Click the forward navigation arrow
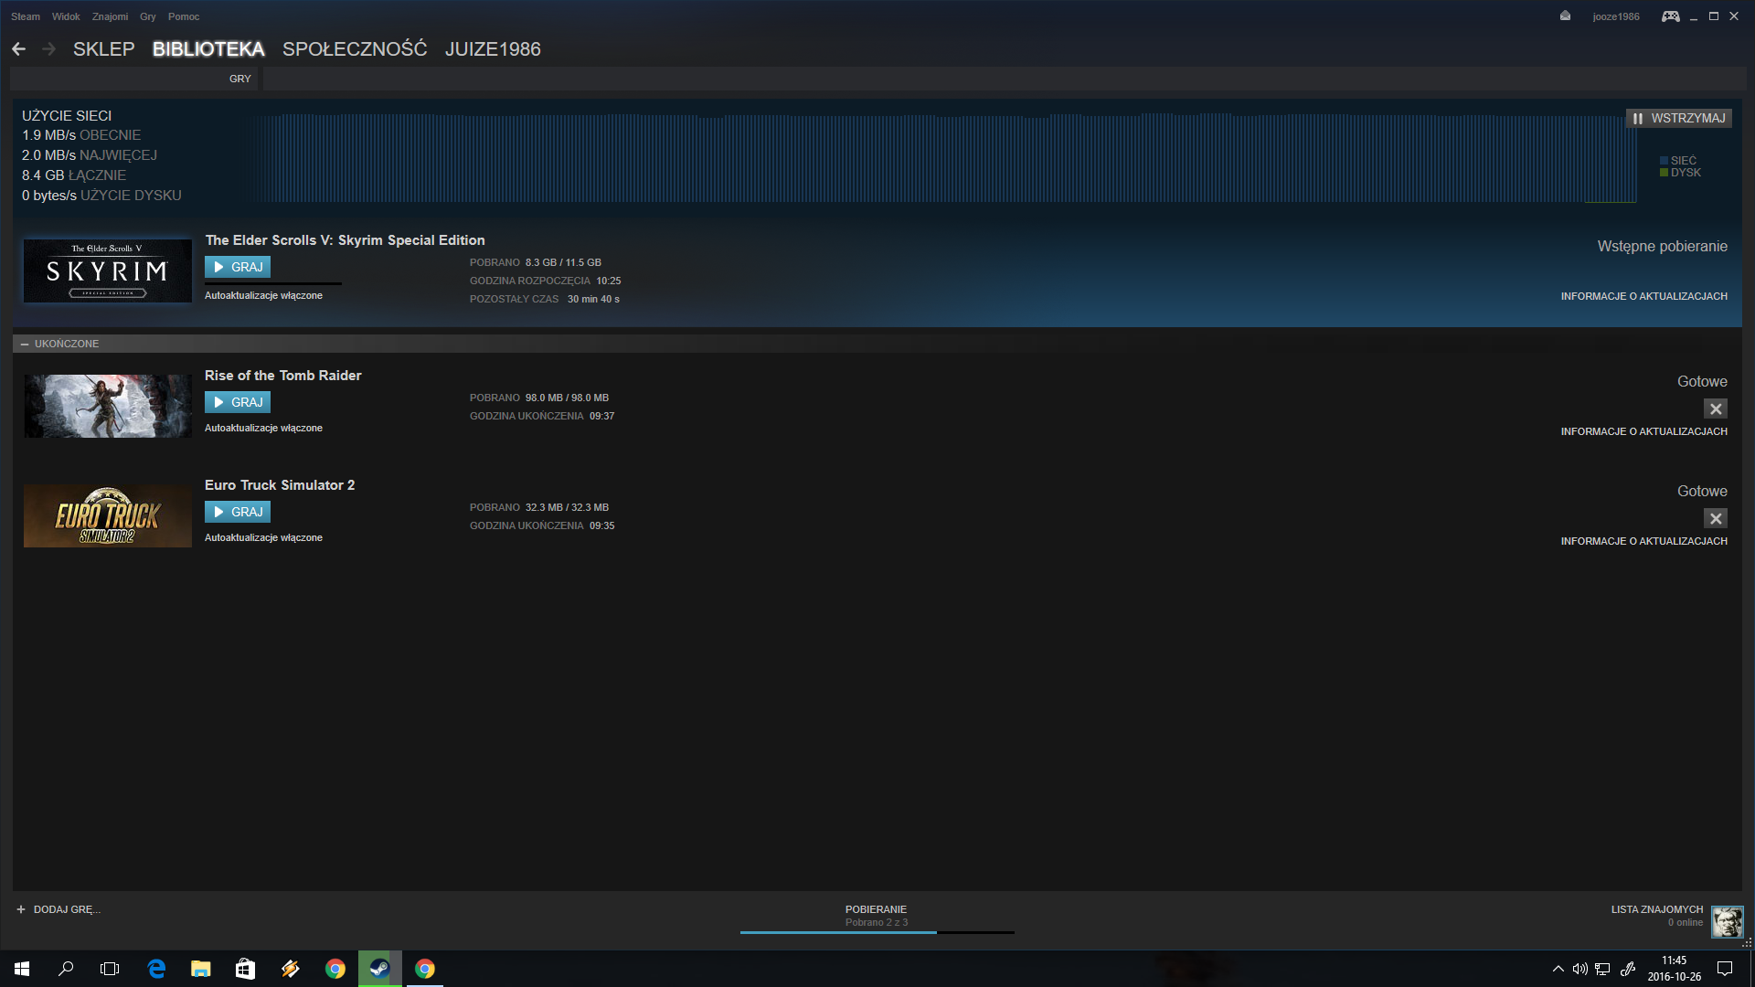This screenshot has width=1755, height=987. point(49,49)
